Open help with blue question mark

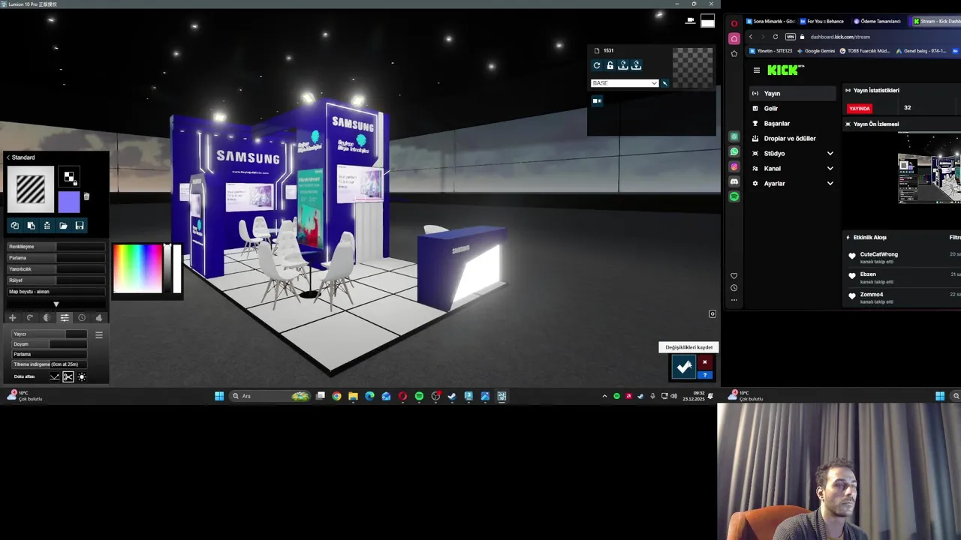click(704, 375)
